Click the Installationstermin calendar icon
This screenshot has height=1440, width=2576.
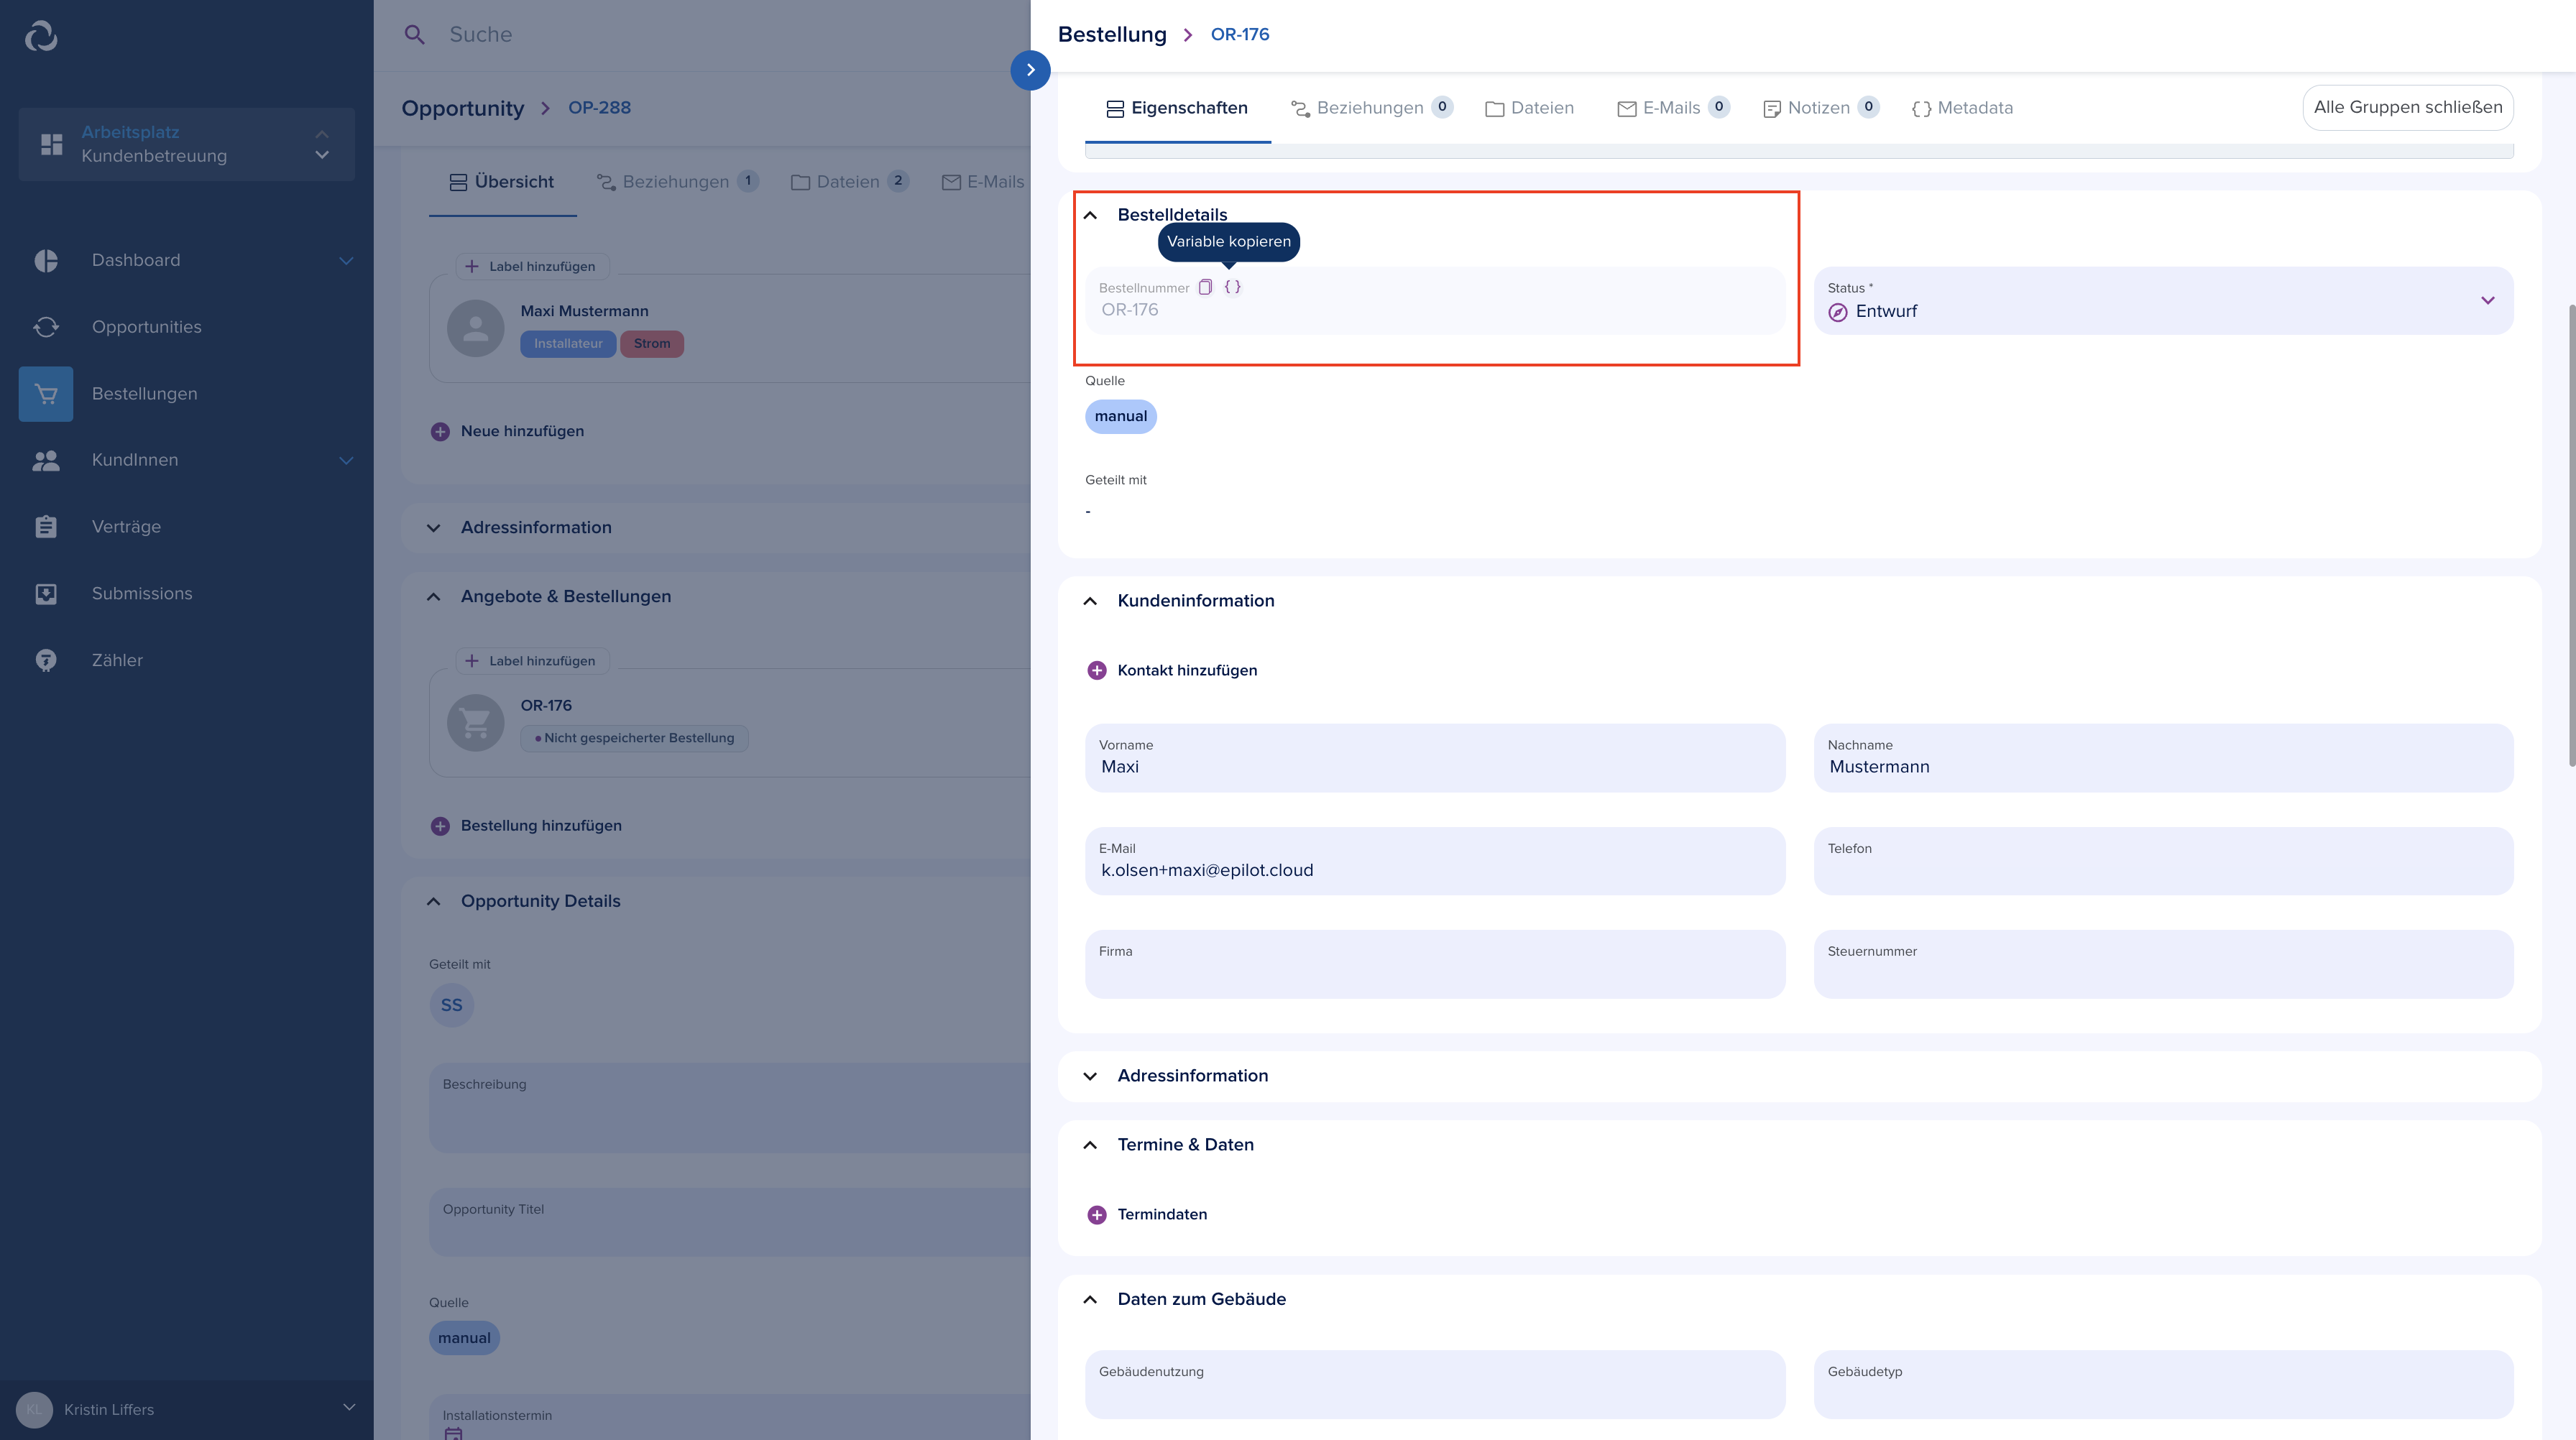(453, 1434)
